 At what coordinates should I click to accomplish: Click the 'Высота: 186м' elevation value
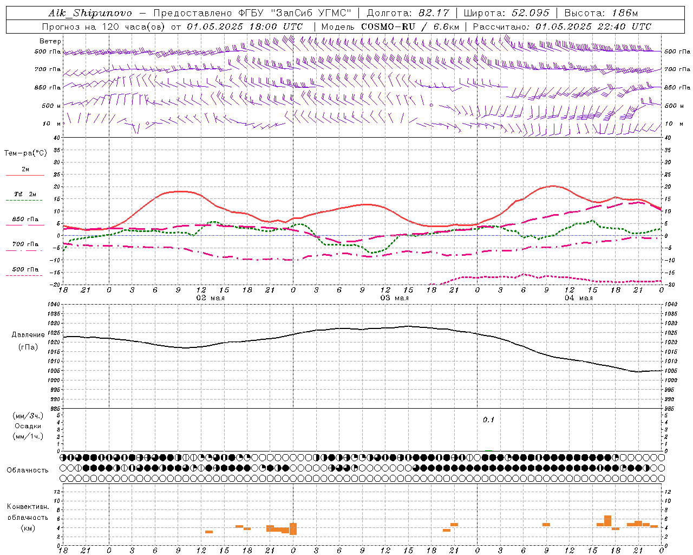point(602,13)
